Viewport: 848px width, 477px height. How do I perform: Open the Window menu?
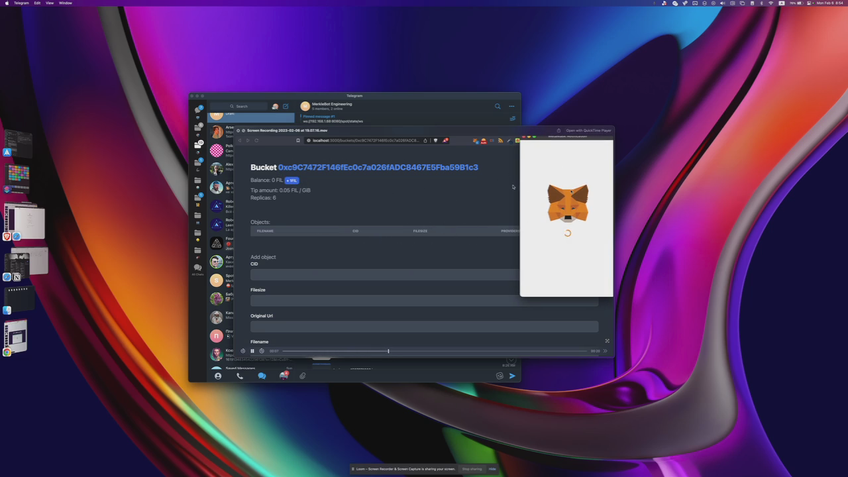[66, 3]
